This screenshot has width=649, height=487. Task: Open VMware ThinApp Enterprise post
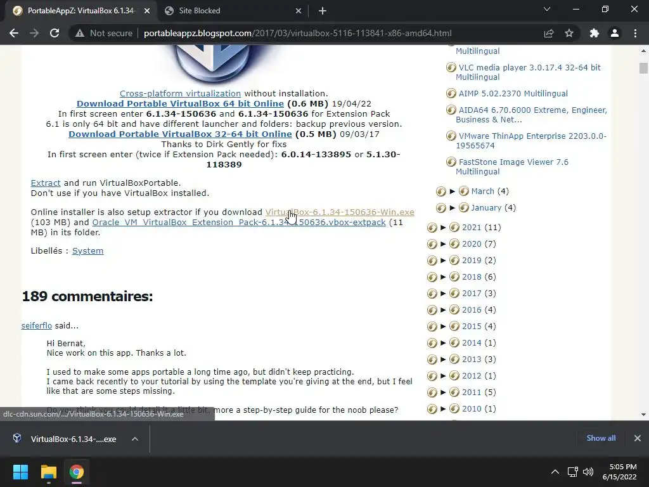pyautogui.click(x=531, y=141)
